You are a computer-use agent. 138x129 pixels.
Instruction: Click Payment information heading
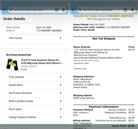coord(104,107)
